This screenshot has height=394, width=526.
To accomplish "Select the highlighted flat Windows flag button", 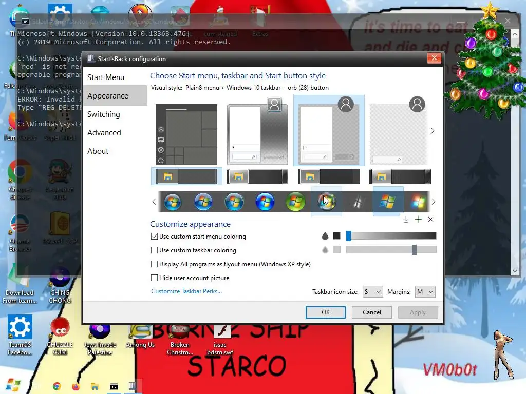I will click(x=388, y=202).
